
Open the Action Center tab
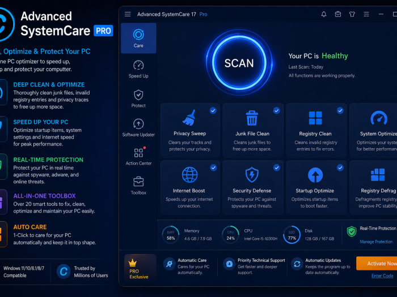pyautogui.click(x=138, y=157)
